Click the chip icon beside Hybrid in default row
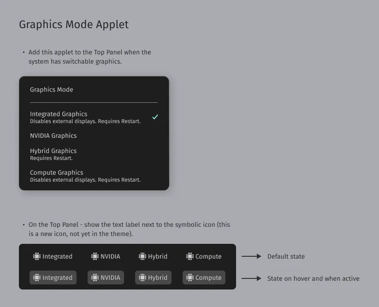This screenshot has width=379, height=307. pos(142,256)
